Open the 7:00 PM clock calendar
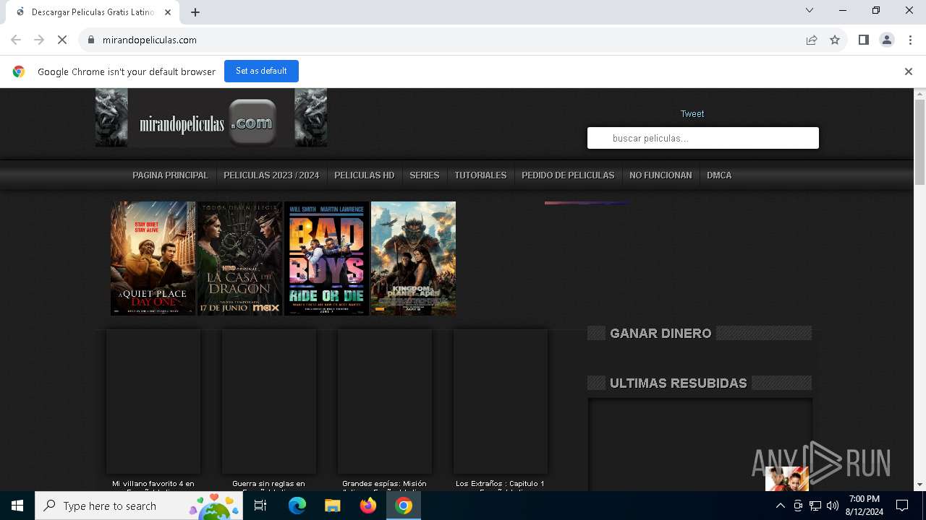The width and height of the screenshot is (926, 520). click(865, 506)
